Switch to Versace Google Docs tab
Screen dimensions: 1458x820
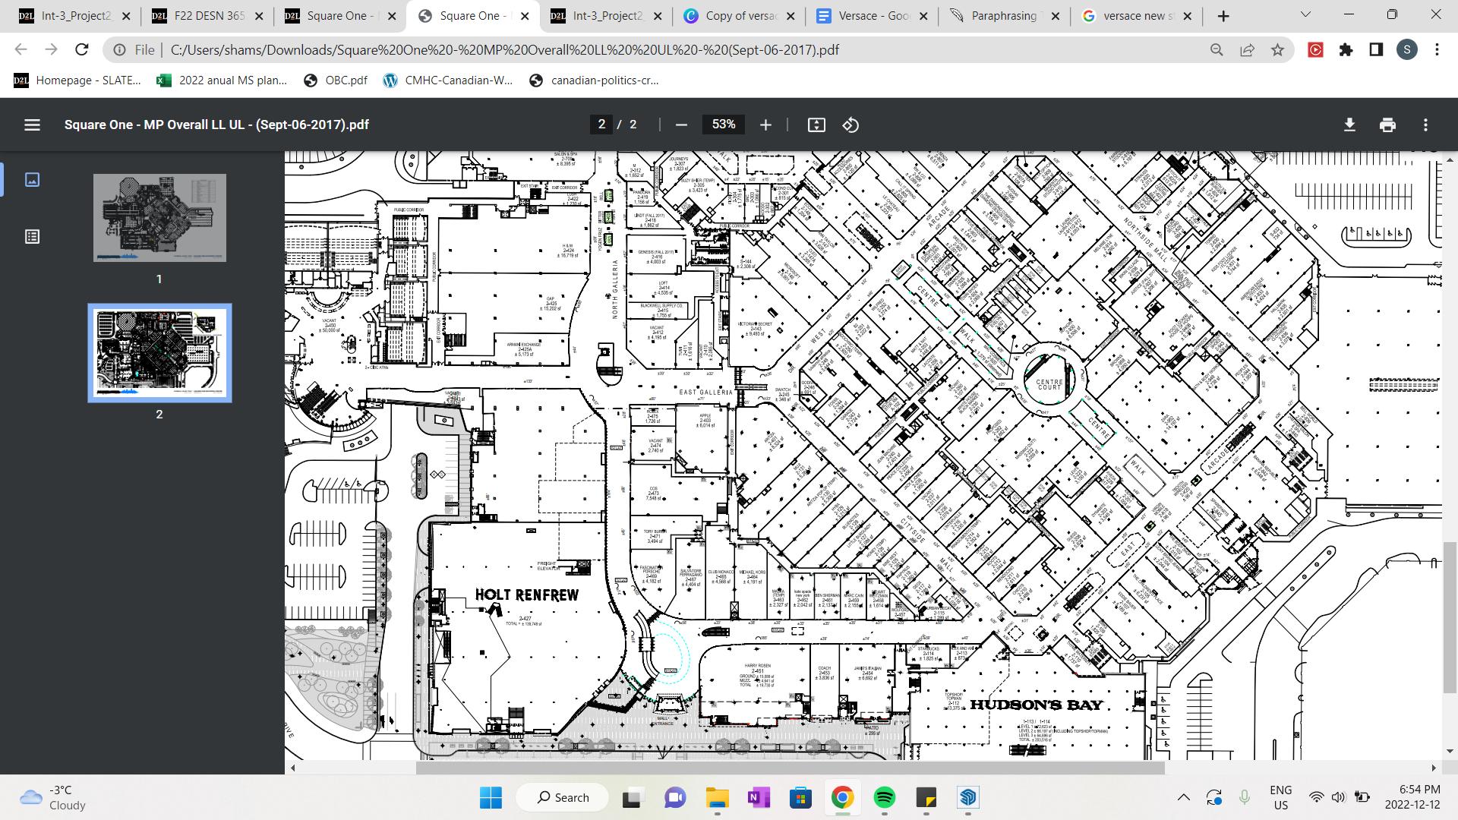point(872,16)
